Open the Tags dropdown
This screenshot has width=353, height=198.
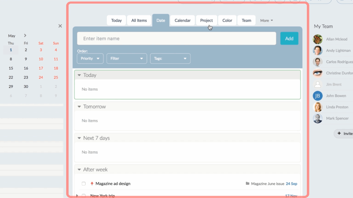[170, 59]
